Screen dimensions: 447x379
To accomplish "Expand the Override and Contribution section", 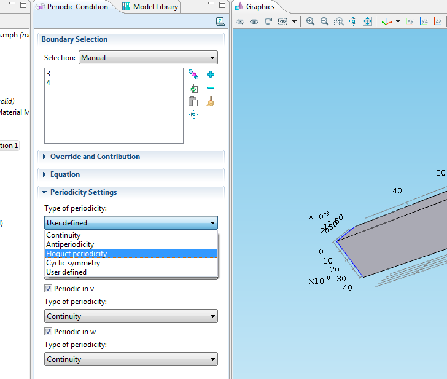I will click(95, 157).
